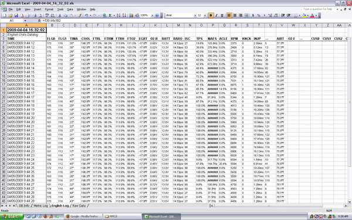Select column header A
Screen dimensions: 352x220
[26, 25]
